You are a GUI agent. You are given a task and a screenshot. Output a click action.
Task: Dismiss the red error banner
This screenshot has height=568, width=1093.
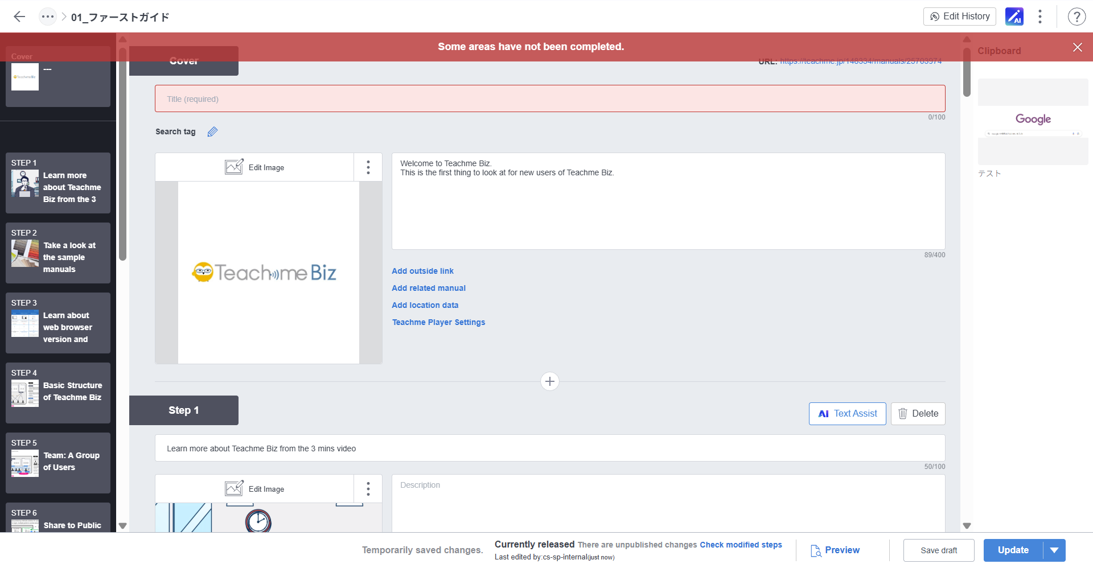1077,47
